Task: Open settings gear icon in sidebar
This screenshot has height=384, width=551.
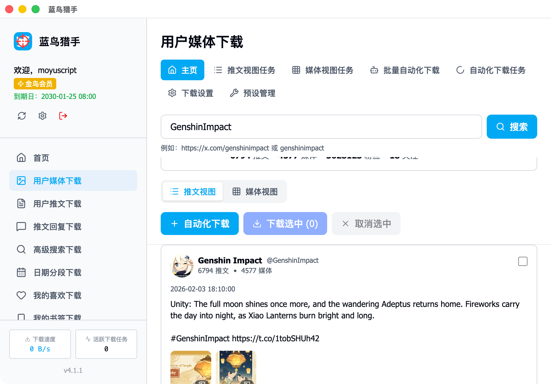Action: click(42, 116)
